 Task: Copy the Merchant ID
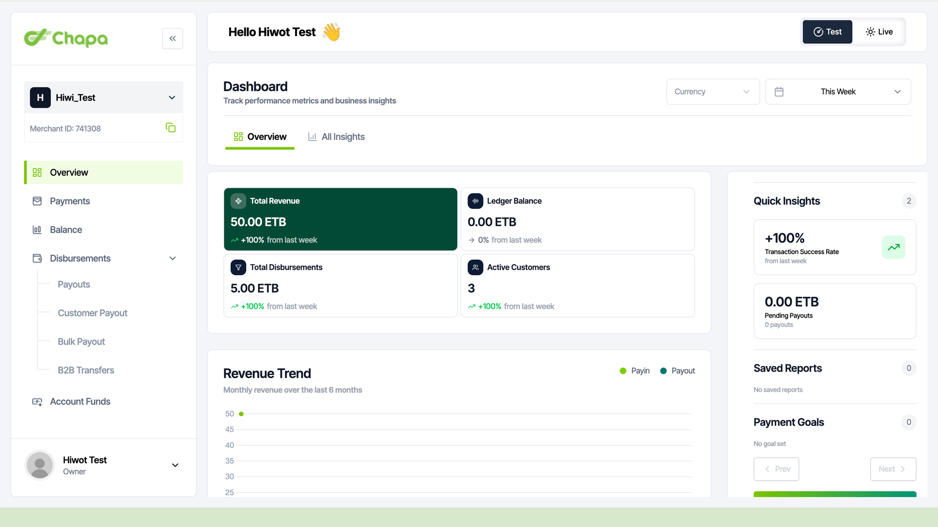point(171,128)
